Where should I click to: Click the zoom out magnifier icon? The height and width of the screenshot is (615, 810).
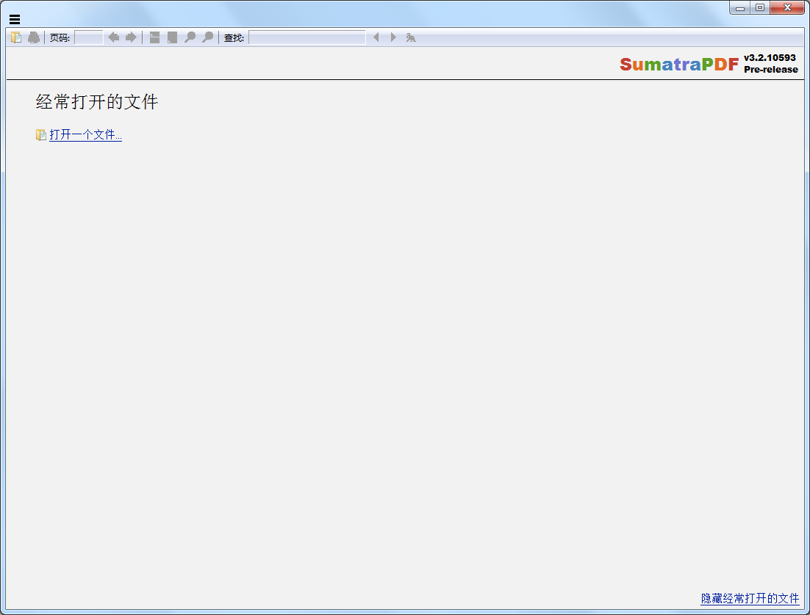coord(190,37)
